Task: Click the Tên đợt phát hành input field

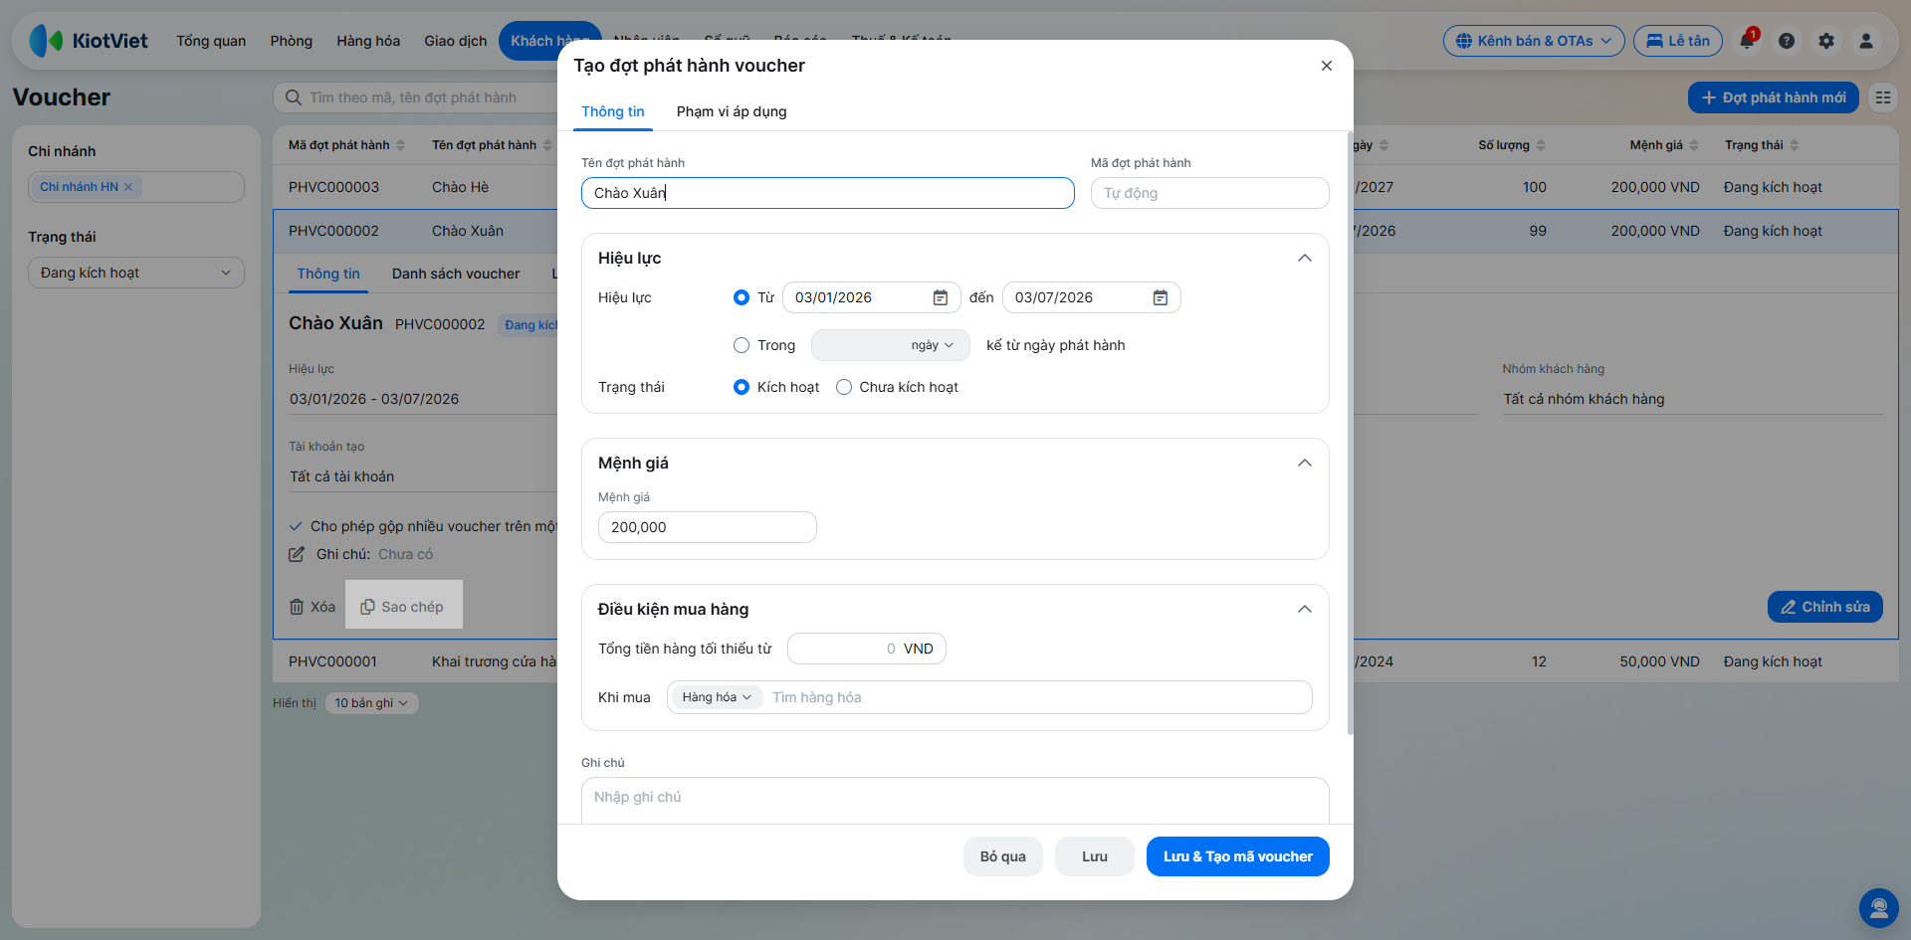Action: click(x=828, y=193)
